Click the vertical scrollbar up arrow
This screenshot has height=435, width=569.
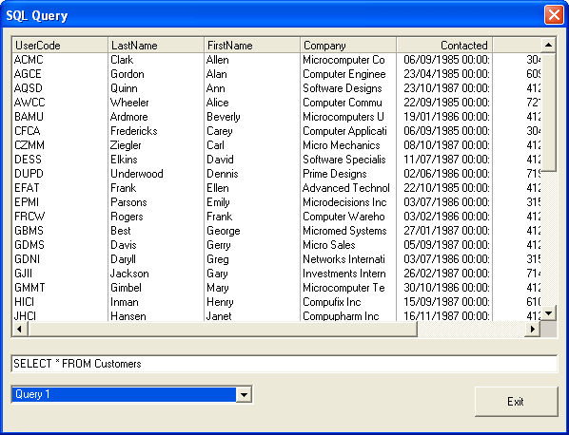pyautogui.click(x=548, y=46)
